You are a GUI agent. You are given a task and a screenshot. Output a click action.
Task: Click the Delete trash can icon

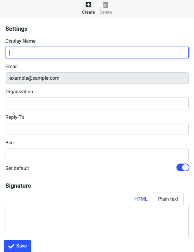point(106,5)
